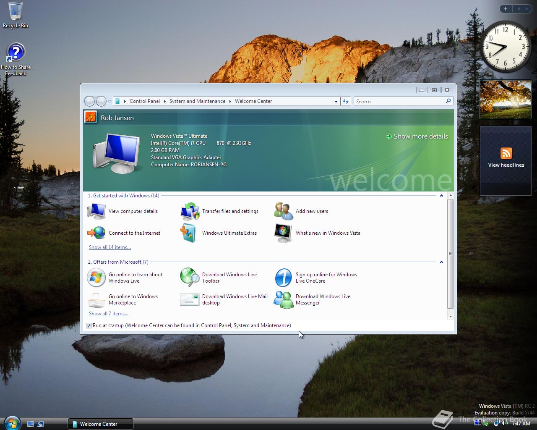Click Computer Name: ROBJANSEN-PC text
Screen dimensions: 537x430
189,165
